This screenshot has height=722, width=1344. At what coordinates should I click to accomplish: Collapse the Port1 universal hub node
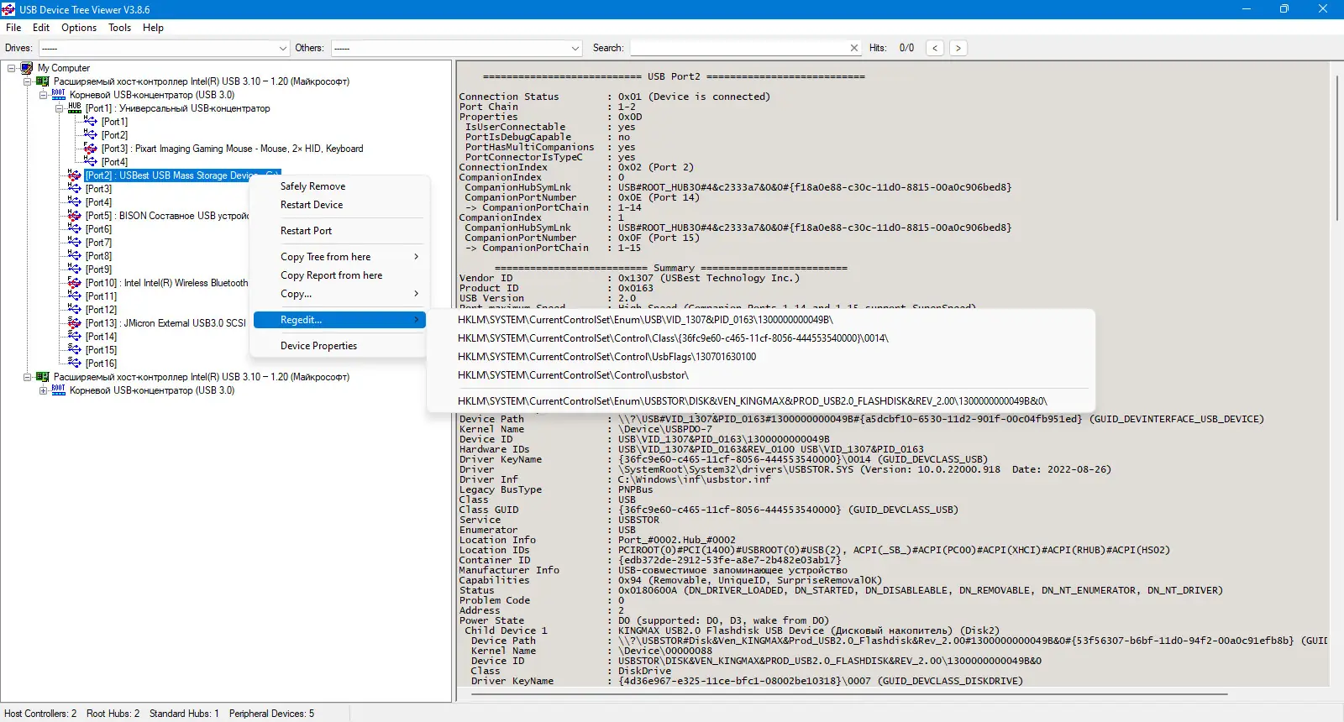pos(60,108)
